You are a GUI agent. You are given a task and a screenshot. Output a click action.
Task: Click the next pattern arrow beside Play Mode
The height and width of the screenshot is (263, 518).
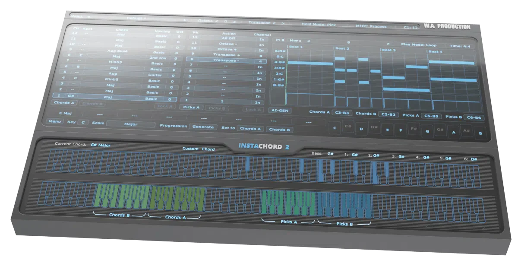pyautogui.click(x=388, y=44)
